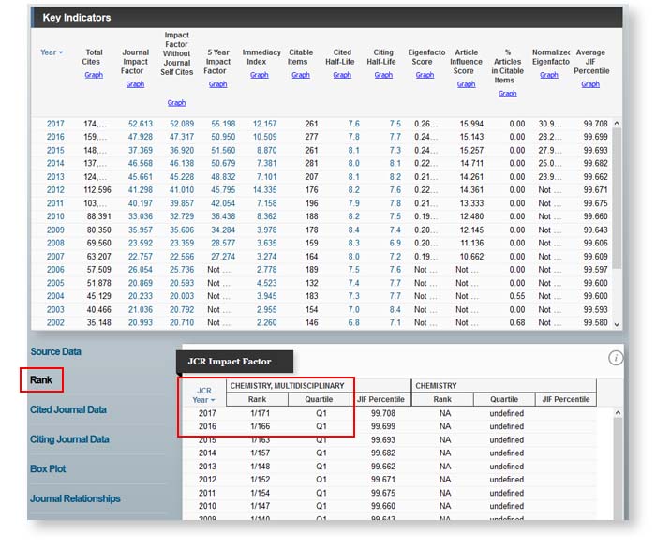Click rank 1/171 for 2017
The height and width of the screenshot is (549, 656).
(x=260, y=413)
